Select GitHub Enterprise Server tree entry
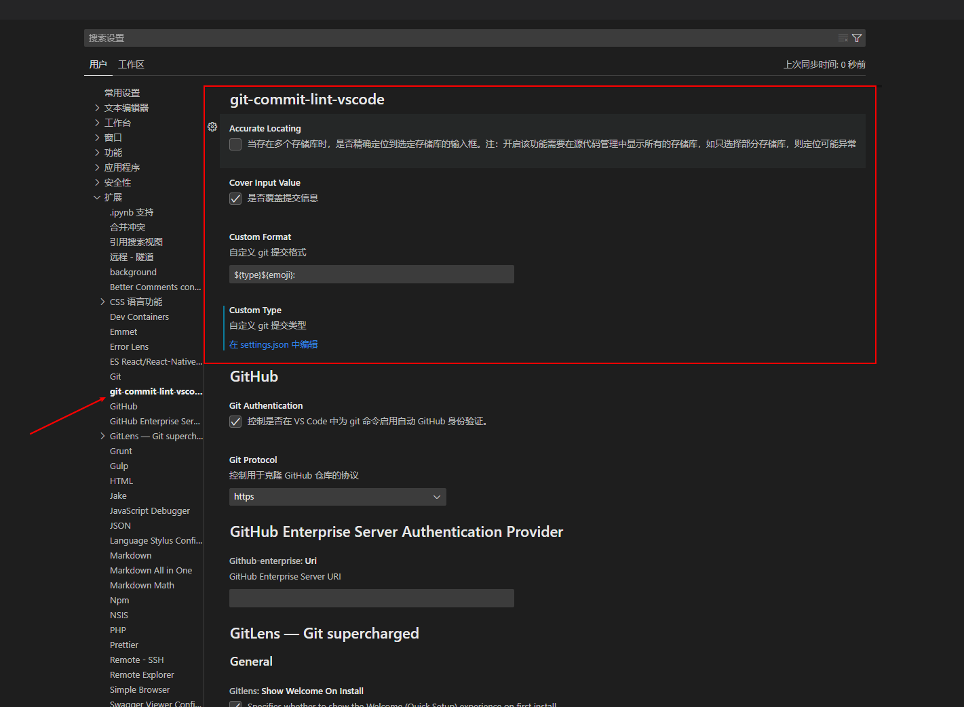The width and height of the screenshot is (964, 707). pos(155,421)
